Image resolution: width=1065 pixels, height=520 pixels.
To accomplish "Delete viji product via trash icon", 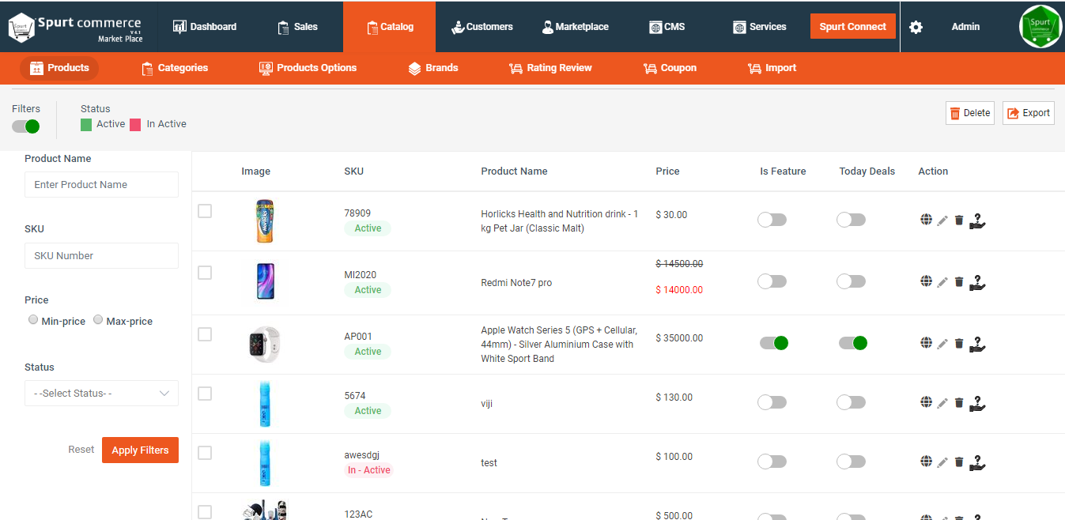I will pos(959,403).
